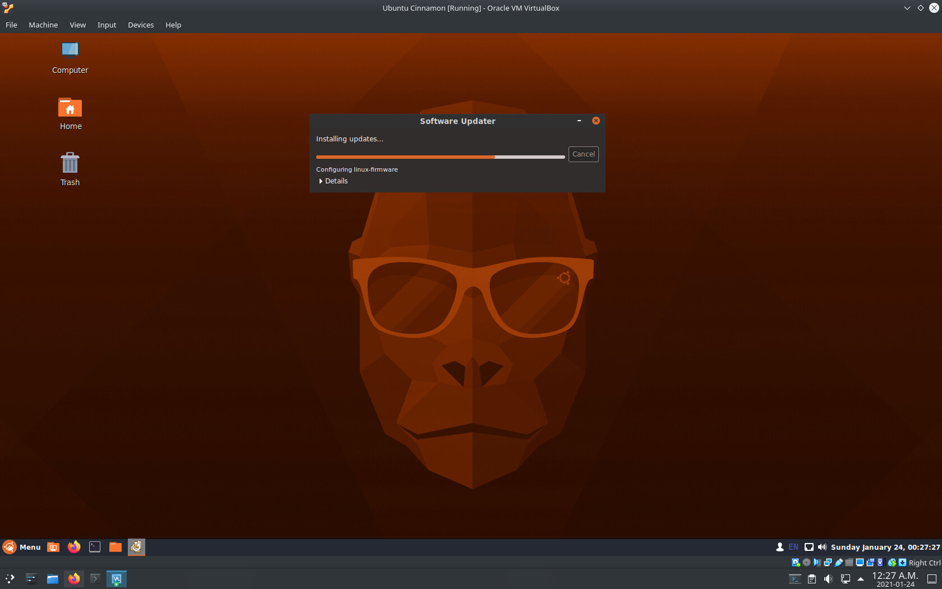Click the Right Ctrl host key label

pyautogui.click(x=925, y=563)
